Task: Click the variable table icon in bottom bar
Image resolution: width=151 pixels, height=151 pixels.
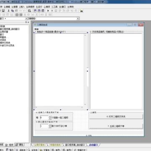Action: click(x=41, y=150)
